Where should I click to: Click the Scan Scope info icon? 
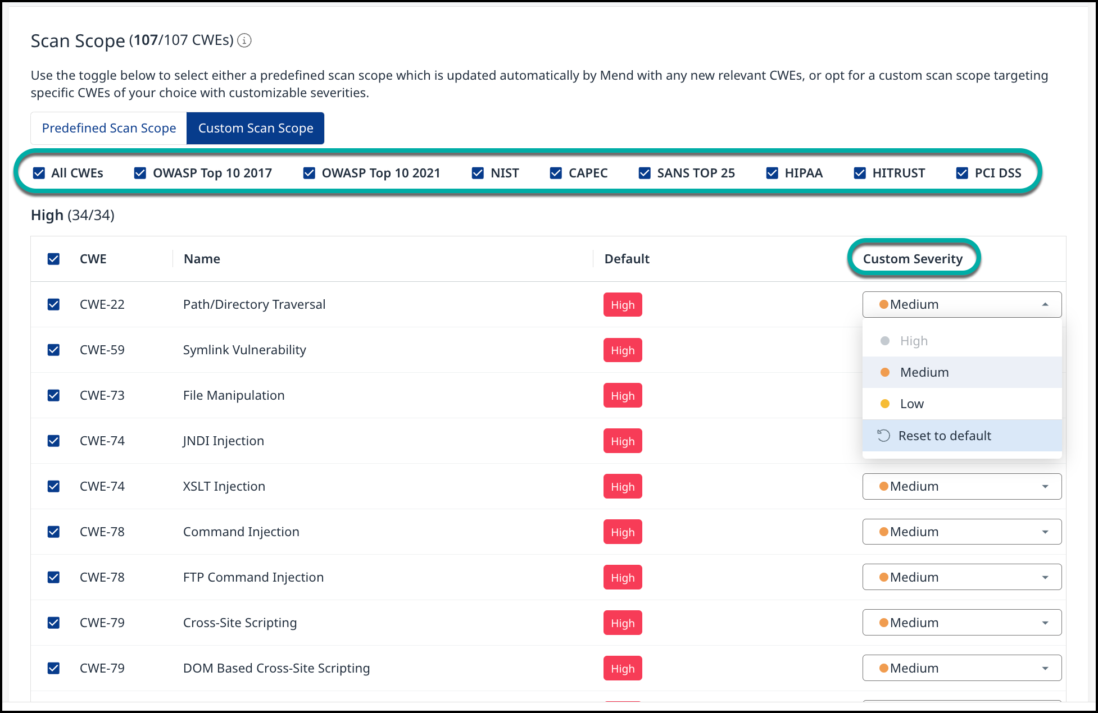[244, 40]
